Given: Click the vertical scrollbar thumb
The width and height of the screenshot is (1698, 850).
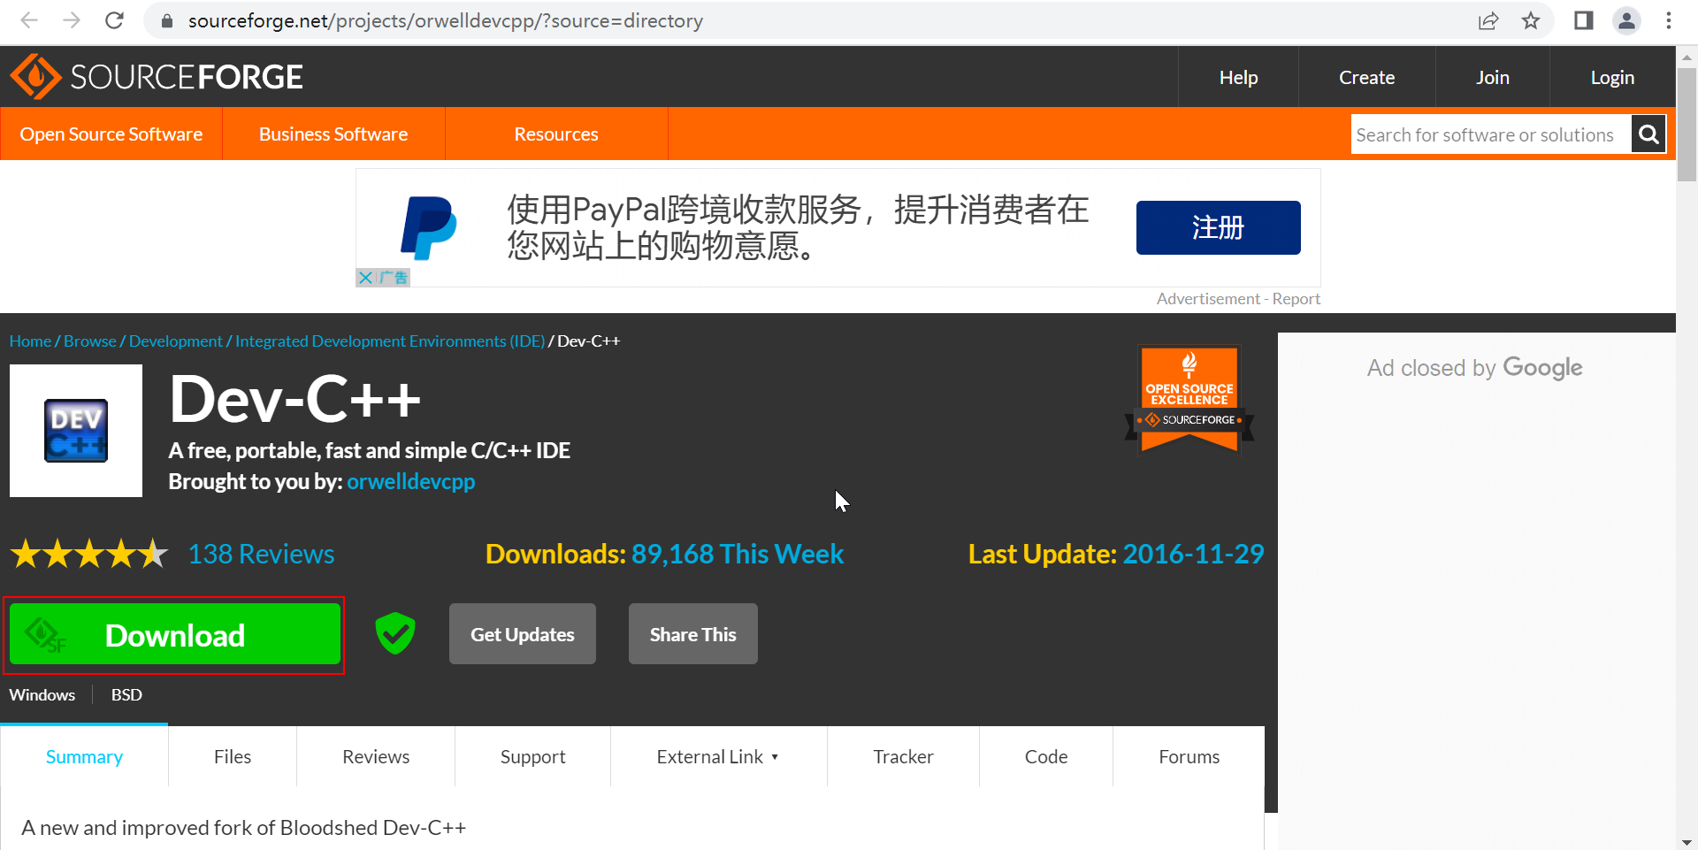Looking at the screenshot, I should click(1687, 124).
